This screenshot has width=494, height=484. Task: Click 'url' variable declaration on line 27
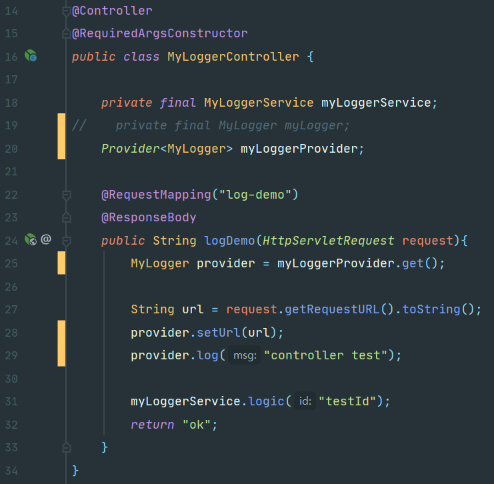tap(193, 309)
